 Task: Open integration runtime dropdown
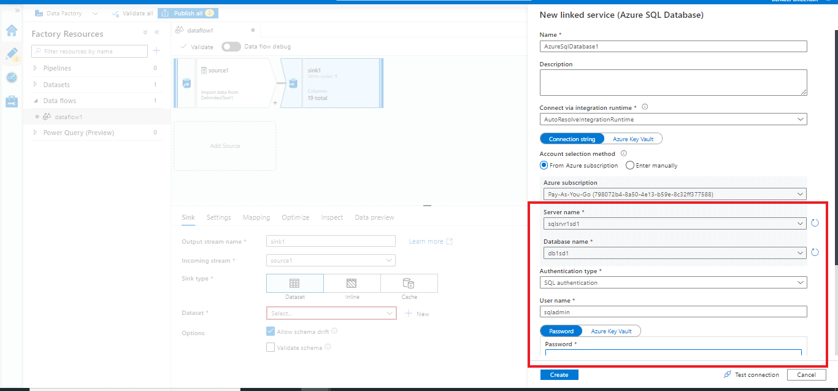673,119
